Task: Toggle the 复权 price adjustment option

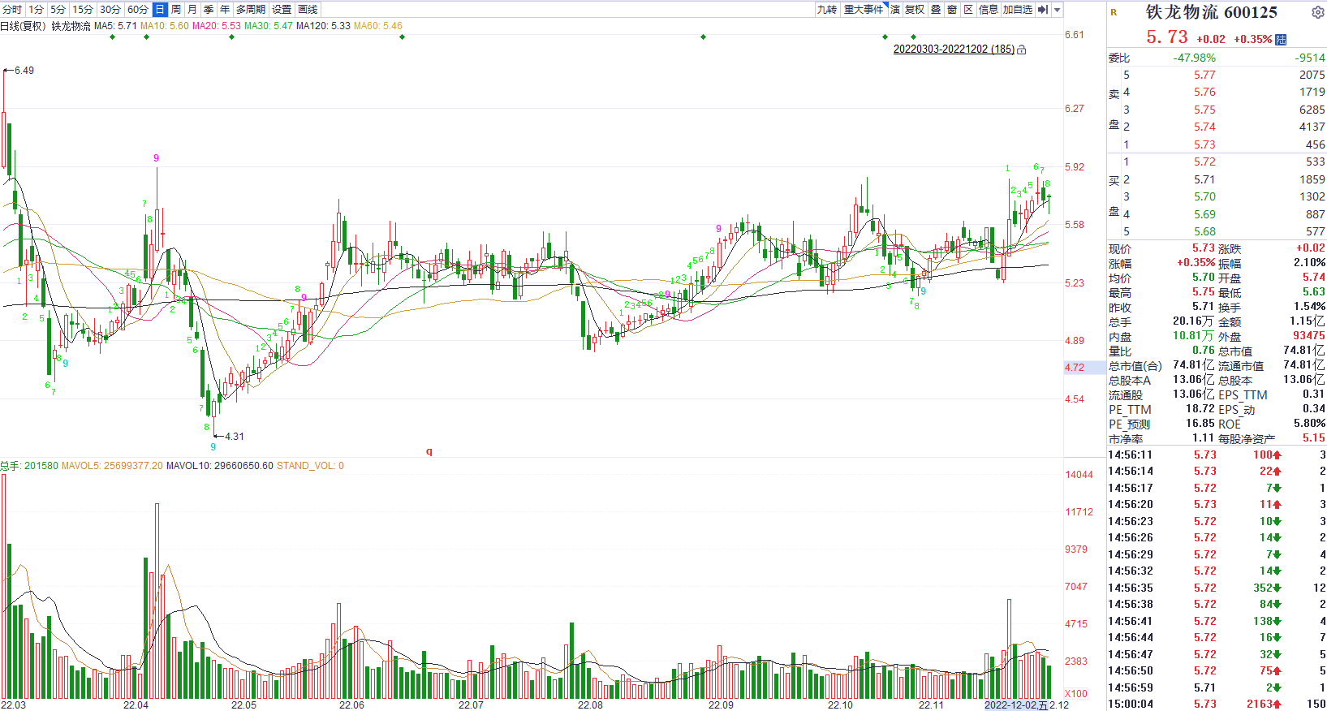Action: coord(915,10)
